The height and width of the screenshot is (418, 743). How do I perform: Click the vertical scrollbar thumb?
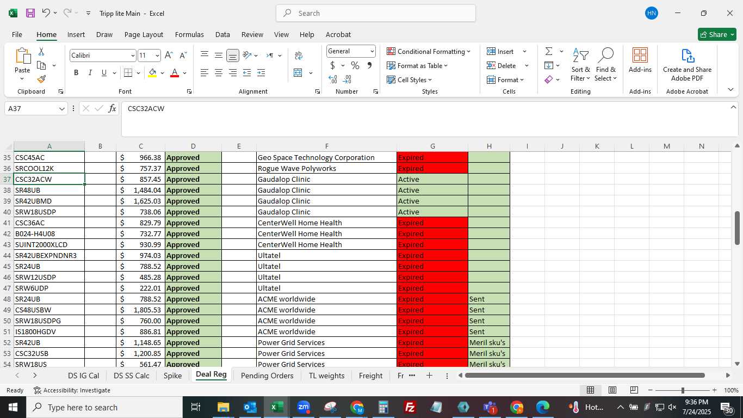click(738, 228)
